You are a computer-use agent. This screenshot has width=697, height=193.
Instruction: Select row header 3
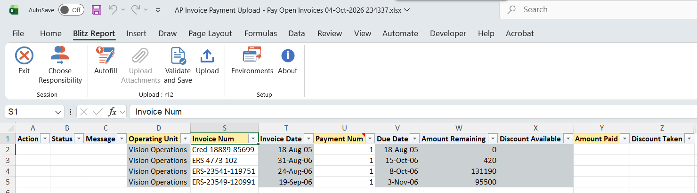pos(8,161)
